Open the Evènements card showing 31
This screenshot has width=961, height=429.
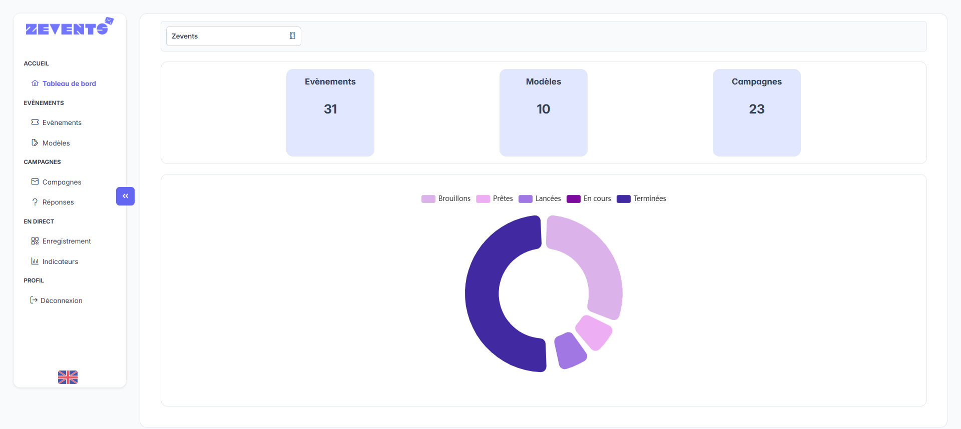(x=330, y=112)
